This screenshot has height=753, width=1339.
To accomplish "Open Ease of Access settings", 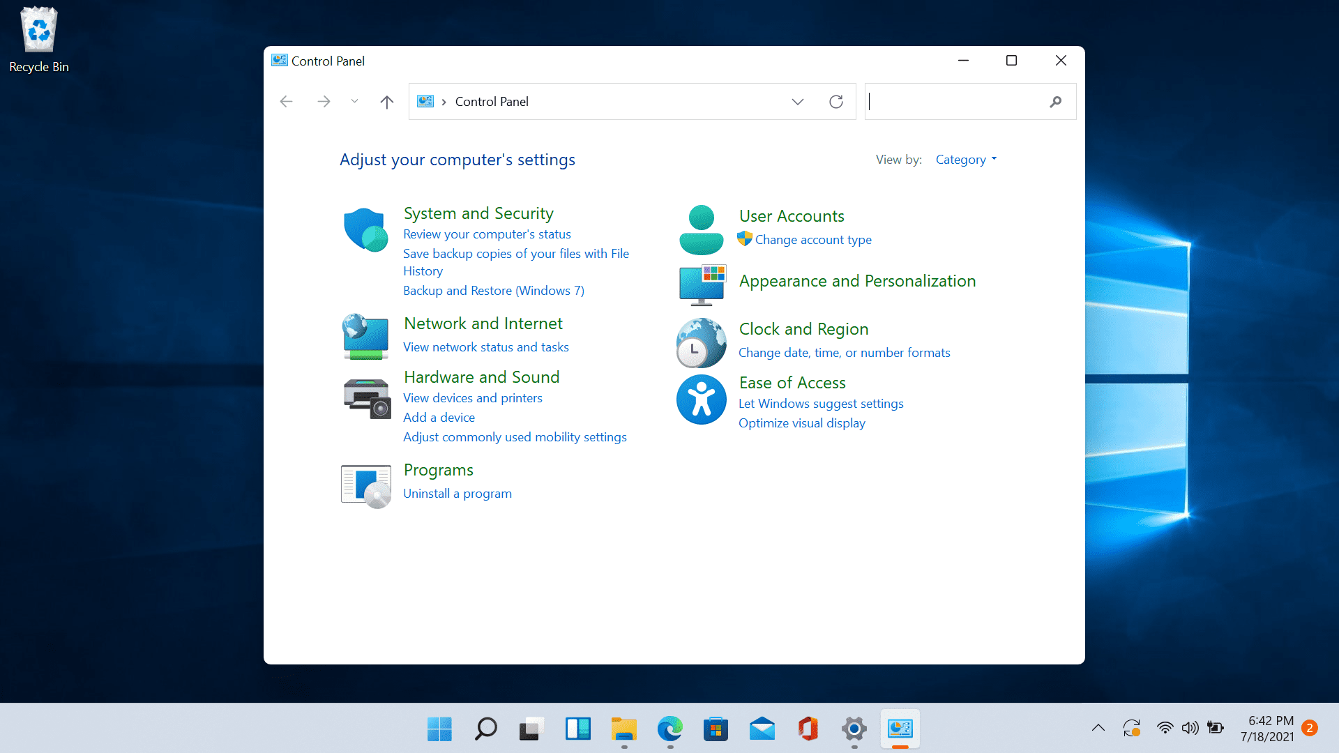I will [x=792, y=383].
